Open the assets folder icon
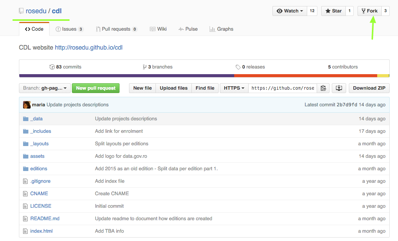This screenshot has width=398, height=241. coord(26,156)
